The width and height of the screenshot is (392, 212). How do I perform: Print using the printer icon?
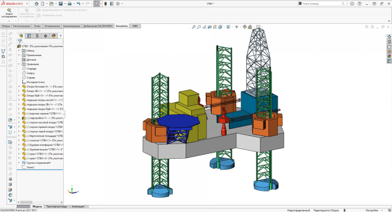pyautogui.click(x=70, y=3)
